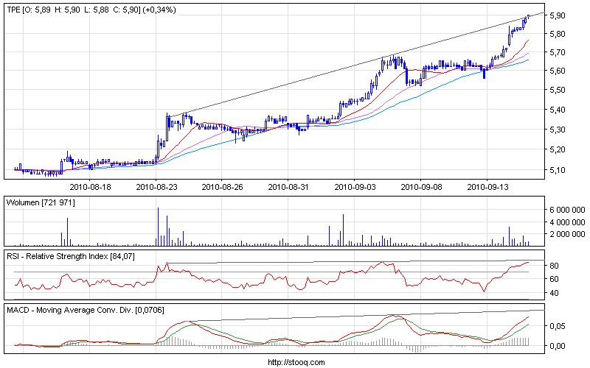
Task: Click the RSI - Relative Strength Index label
Action: pyautogui.click(x=64, y=255)
